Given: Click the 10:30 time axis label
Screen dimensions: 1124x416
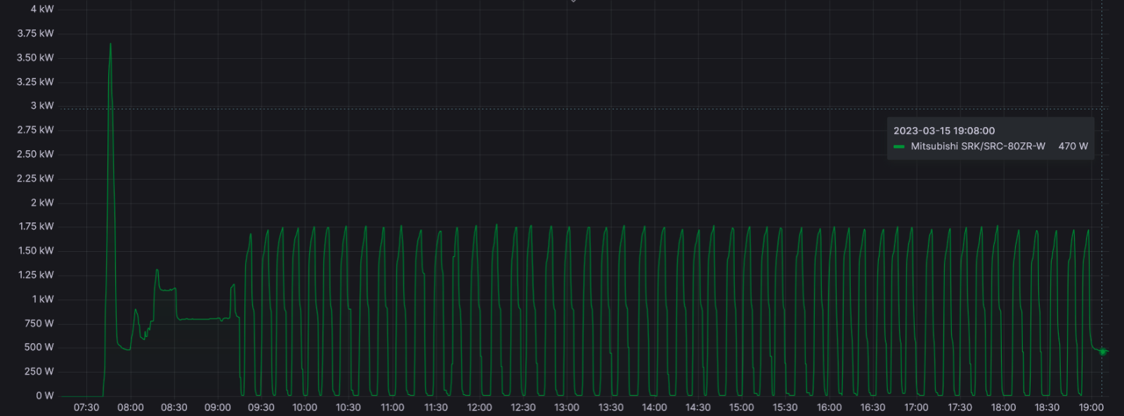Looking at the screenshot, I should point(348,408).
